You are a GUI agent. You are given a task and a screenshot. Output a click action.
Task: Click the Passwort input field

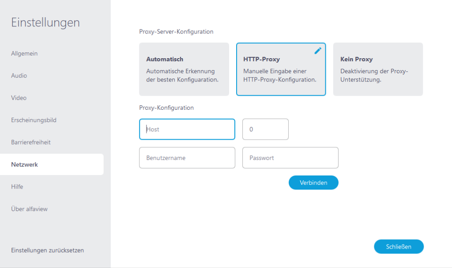click(x=290, y=157)
